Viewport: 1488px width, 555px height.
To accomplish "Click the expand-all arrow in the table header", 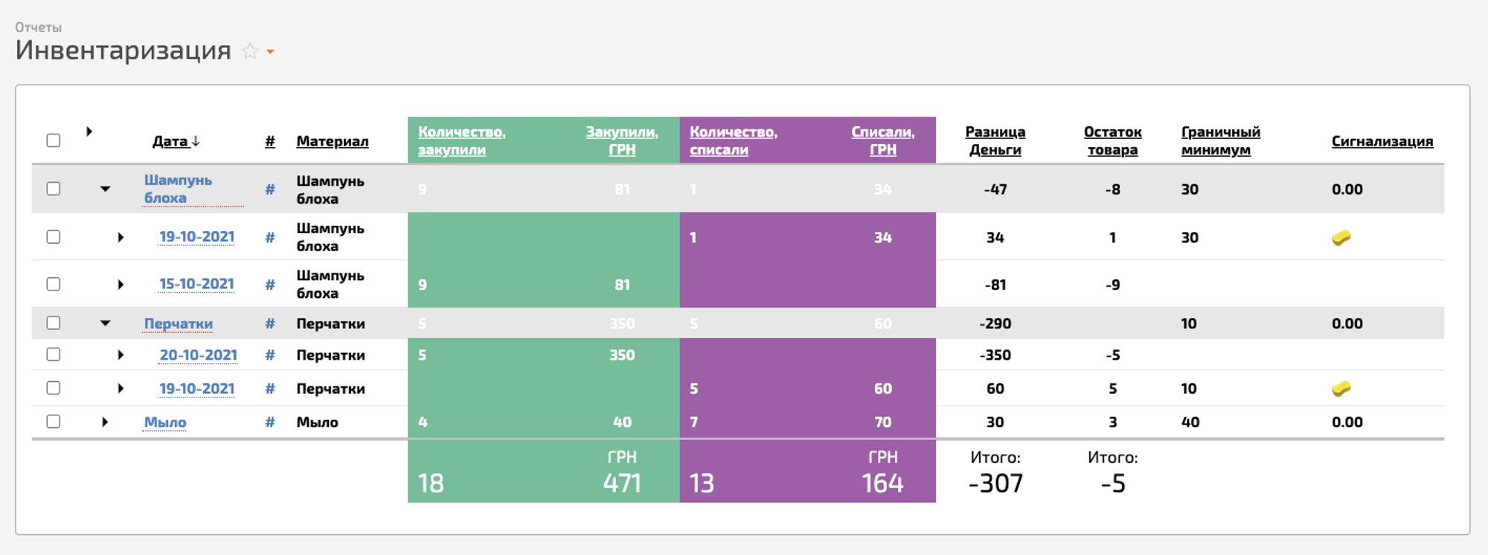I will (x=89, y=132).
